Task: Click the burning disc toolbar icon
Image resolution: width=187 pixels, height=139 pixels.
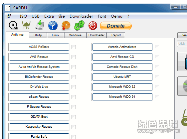Action: pos(66,25)
